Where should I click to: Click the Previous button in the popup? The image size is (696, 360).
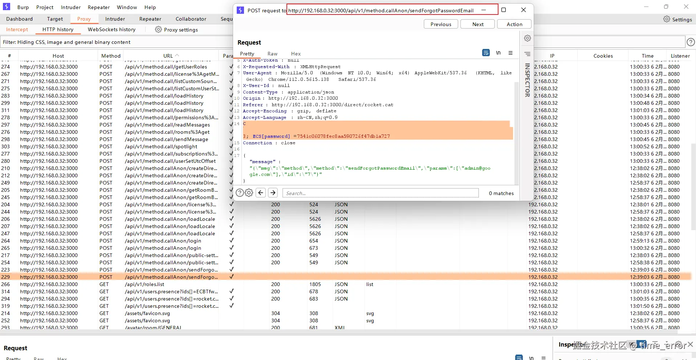[441, 24]
